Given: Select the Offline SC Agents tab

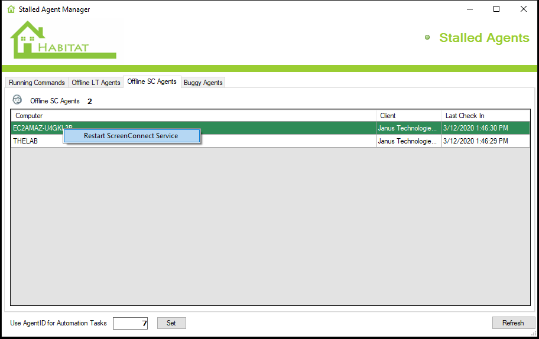Looking at the screenshot, I should click(152, 82).
